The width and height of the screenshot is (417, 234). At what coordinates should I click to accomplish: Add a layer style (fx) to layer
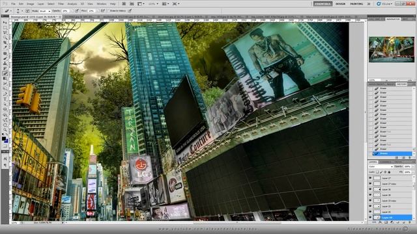[x=381, y=222]
